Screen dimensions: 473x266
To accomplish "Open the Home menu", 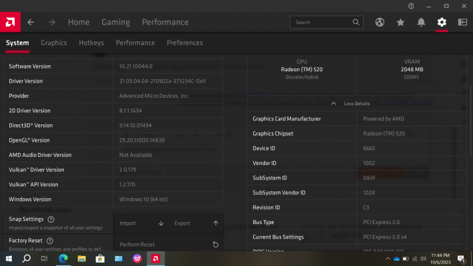I will pyautogui.click(x=79, y=22).
